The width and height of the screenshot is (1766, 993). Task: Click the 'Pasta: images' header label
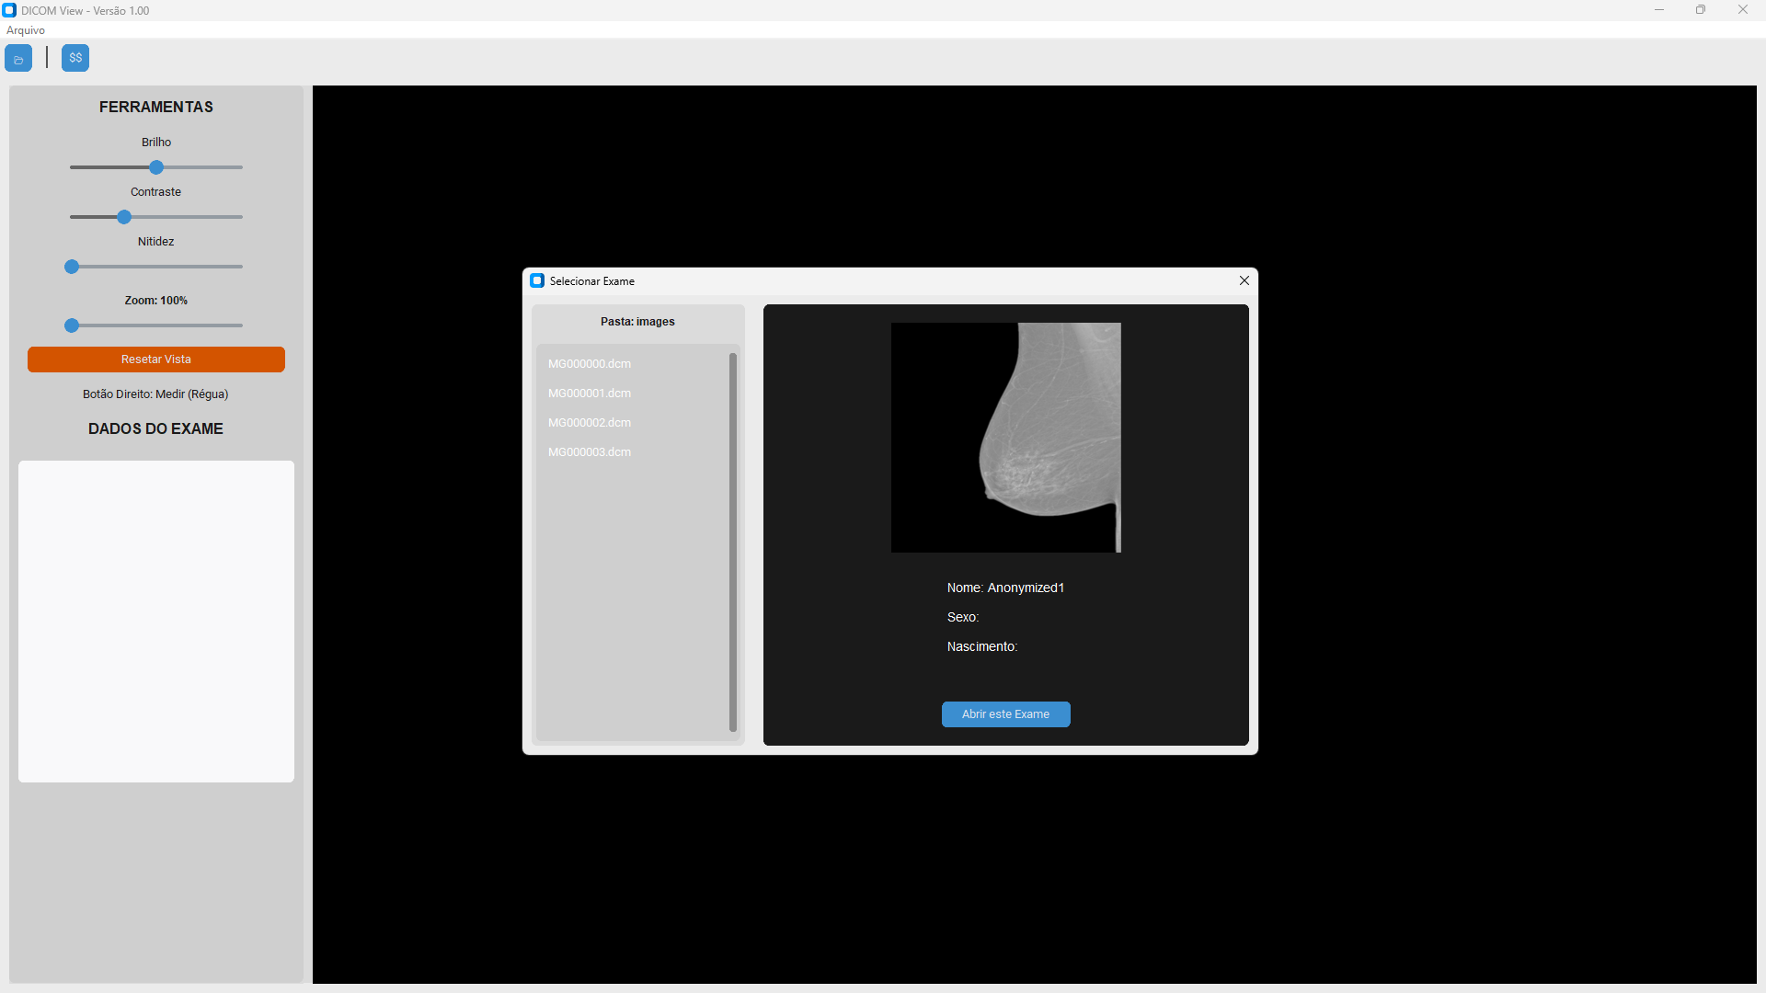(637, 322)
